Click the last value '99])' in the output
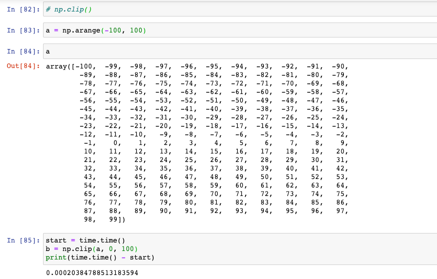 point(117,219)
